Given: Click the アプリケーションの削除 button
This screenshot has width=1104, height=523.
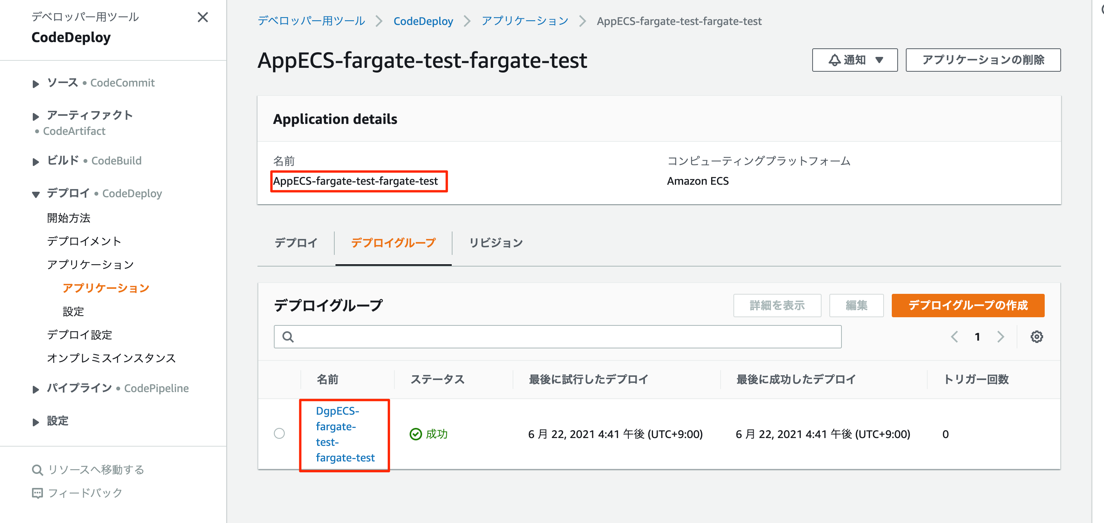Looking at the screenshot, I should coord(983,60).
